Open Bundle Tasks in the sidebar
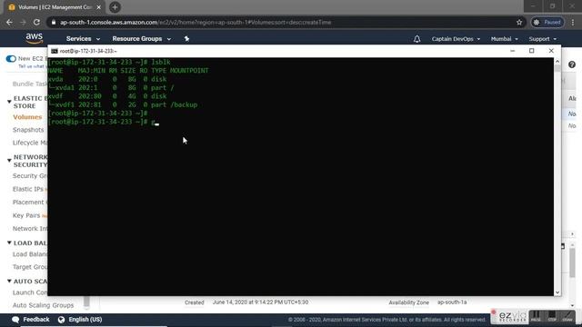The width and height of the screenshot is (582, 327). coord(30,84)
